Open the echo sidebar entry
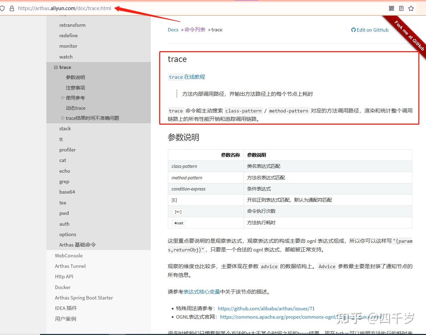 click(65, 171)
